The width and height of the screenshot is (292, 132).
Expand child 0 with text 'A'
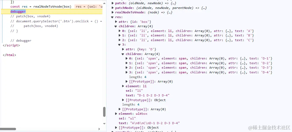[x=119, y=31]
